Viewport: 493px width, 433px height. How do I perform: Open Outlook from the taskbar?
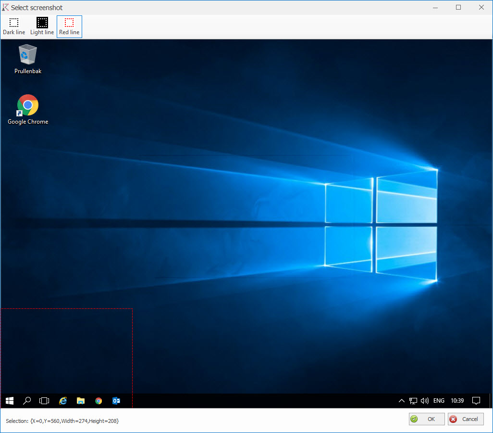pos(116,401)
